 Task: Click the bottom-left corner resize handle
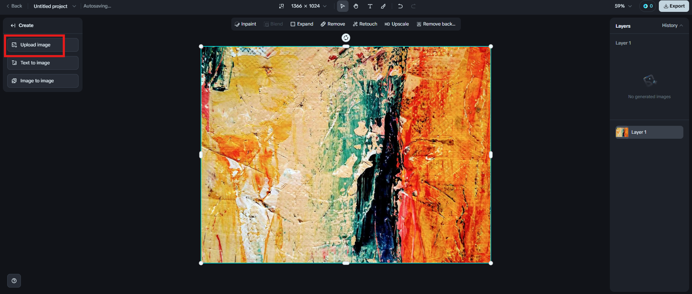tap(201, 263)
